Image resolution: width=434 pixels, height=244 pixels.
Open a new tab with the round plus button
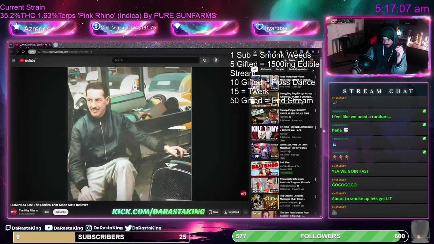click(56, 45)
